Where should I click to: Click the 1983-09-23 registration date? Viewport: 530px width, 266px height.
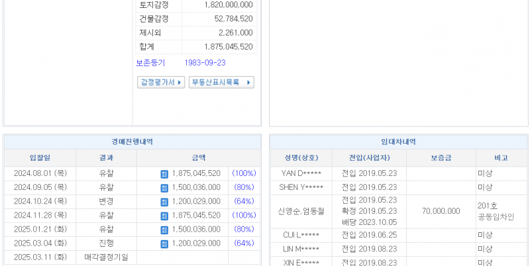[205, 63]
